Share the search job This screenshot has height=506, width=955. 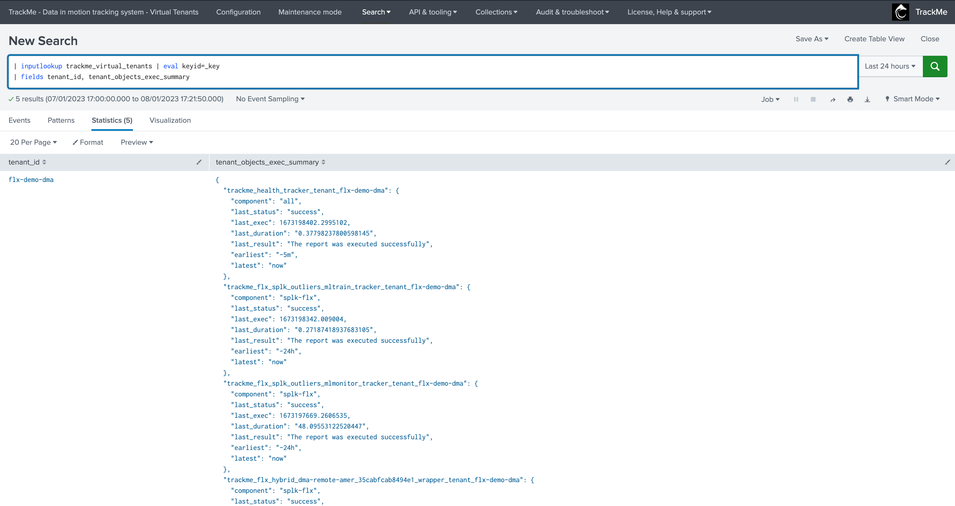[x=833, y=99]
